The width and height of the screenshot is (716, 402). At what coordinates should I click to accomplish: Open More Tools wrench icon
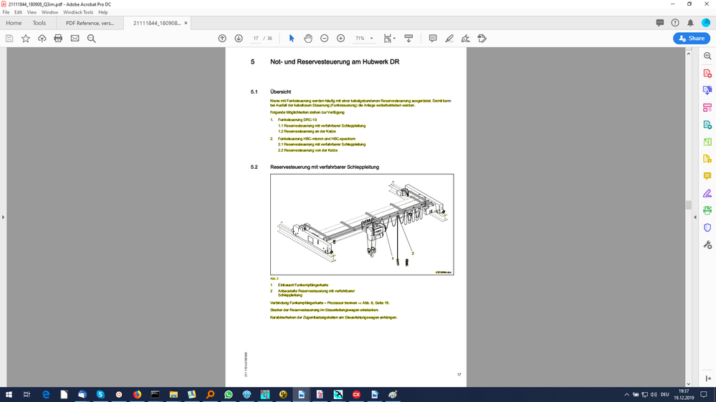(x=707, y=245)
